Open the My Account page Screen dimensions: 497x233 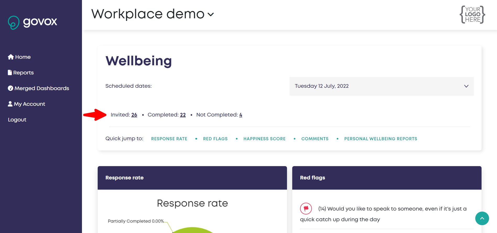click(26, 104)
